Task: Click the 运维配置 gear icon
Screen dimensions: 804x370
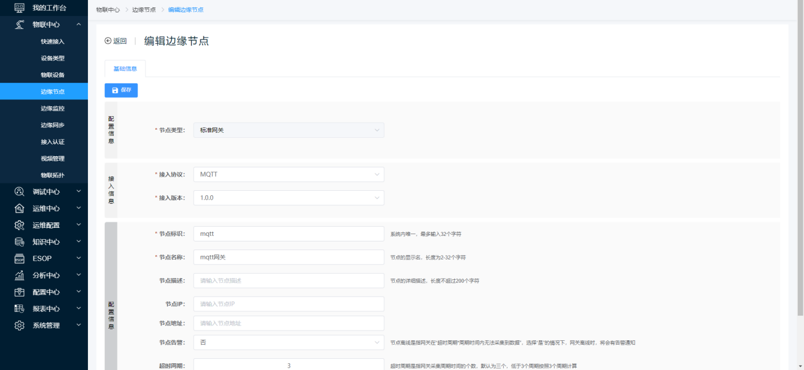Action: point(19,225)
